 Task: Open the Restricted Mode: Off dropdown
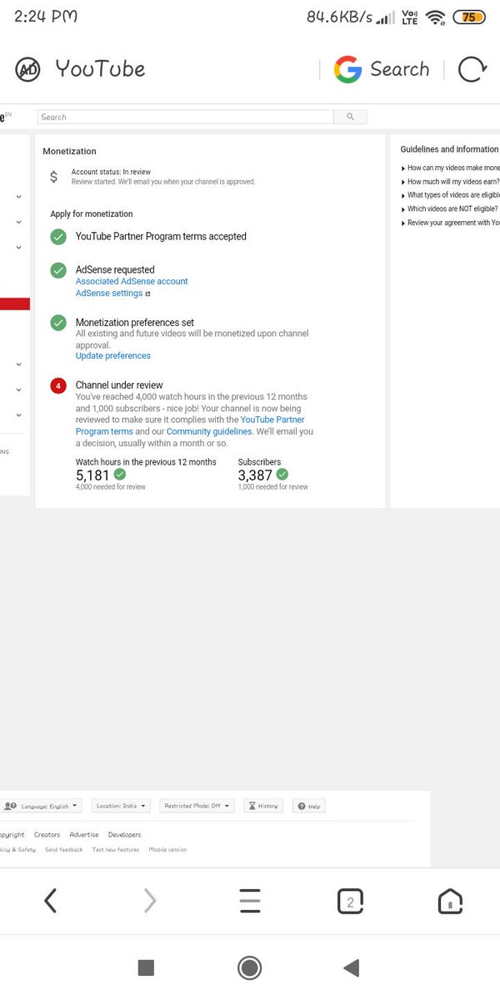pyautogui.click(x=197, y=806)
